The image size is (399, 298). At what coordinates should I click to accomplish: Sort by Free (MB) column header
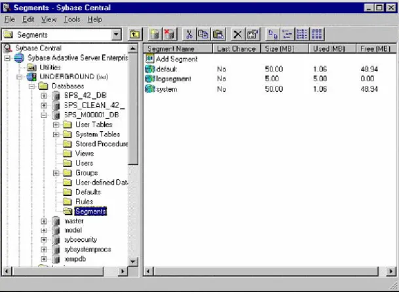376,48
